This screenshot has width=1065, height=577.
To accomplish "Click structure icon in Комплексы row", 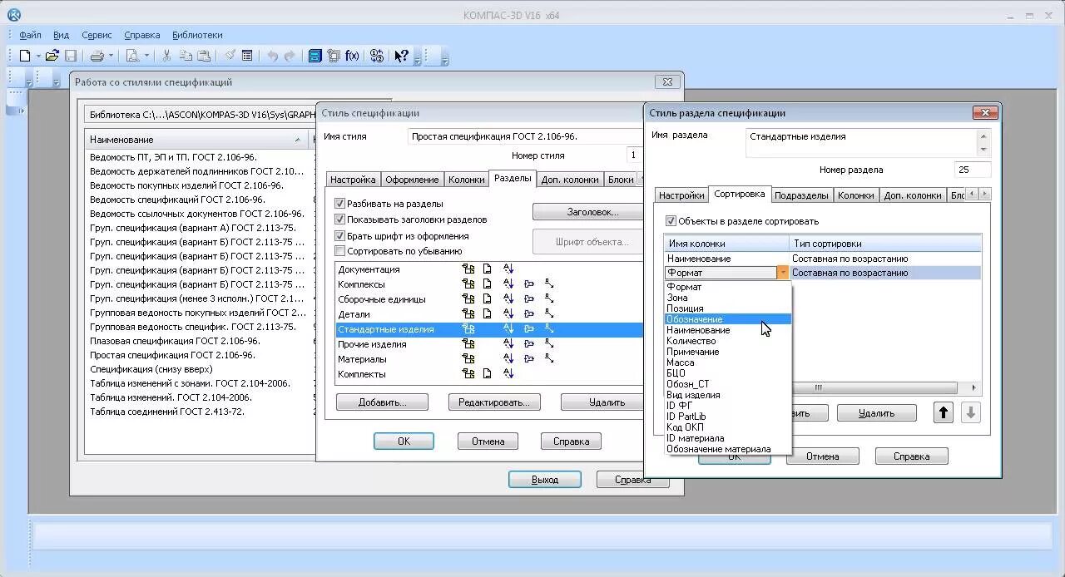I will pyautogui.click(x=468, y=284).
